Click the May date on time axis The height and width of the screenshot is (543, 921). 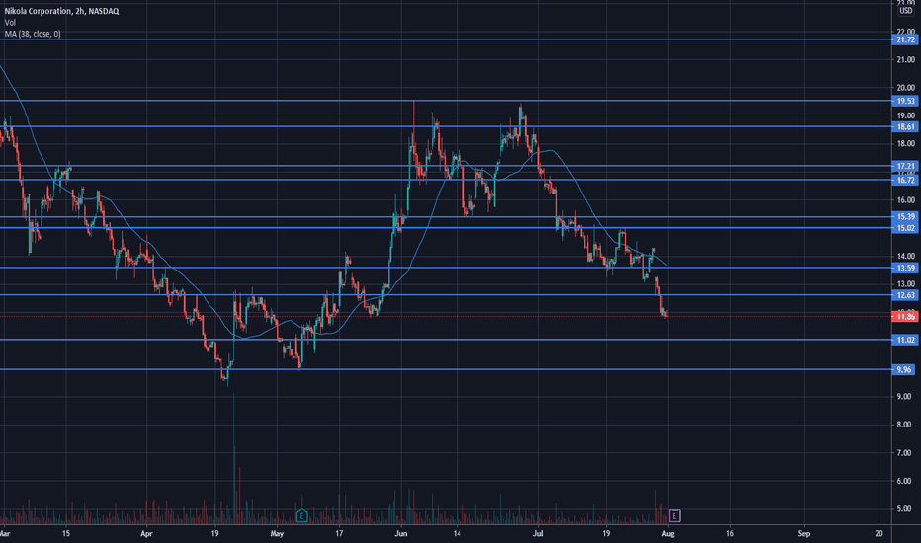click(277, 533)
